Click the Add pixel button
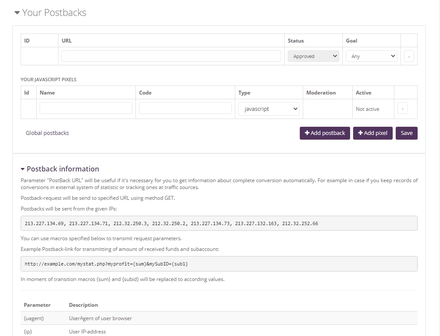 click(x=372, y=133)
